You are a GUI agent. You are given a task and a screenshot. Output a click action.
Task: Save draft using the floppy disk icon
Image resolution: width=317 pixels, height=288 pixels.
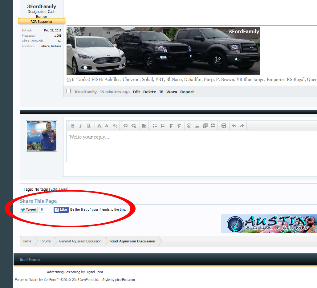[x=224, y=126]
